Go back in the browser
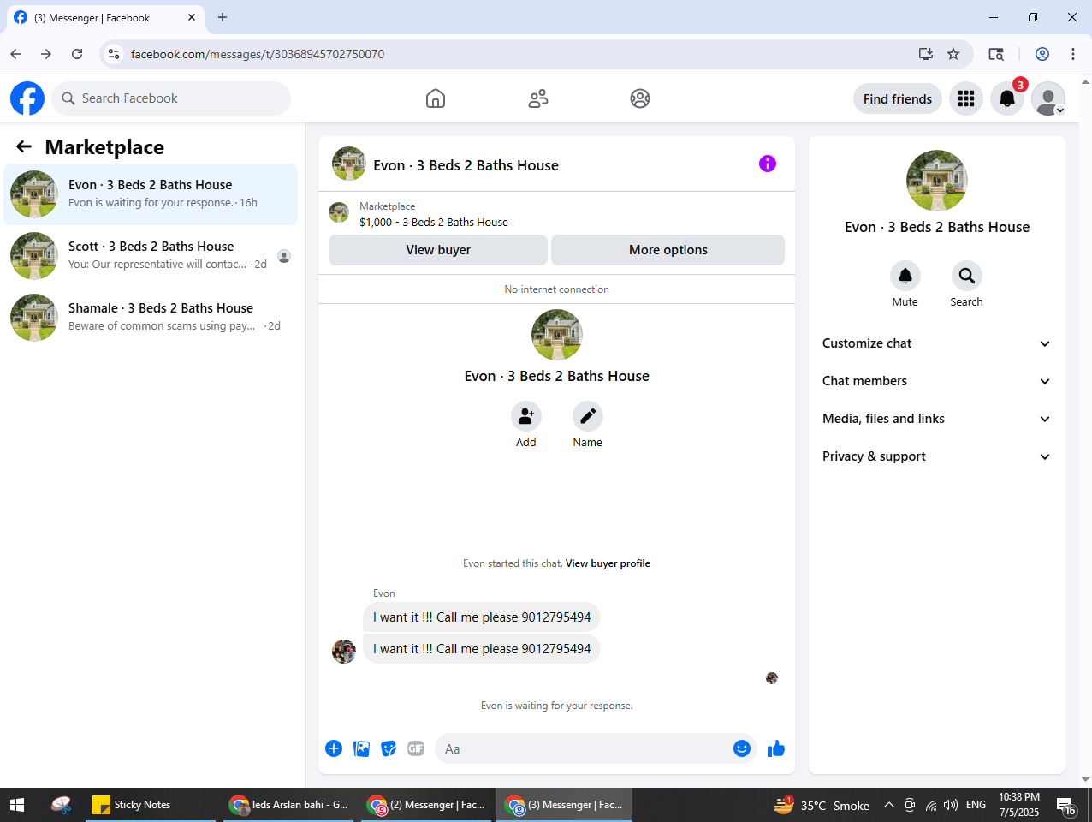Viewport: 1092px width, 822px height. (x=15, y=54)
